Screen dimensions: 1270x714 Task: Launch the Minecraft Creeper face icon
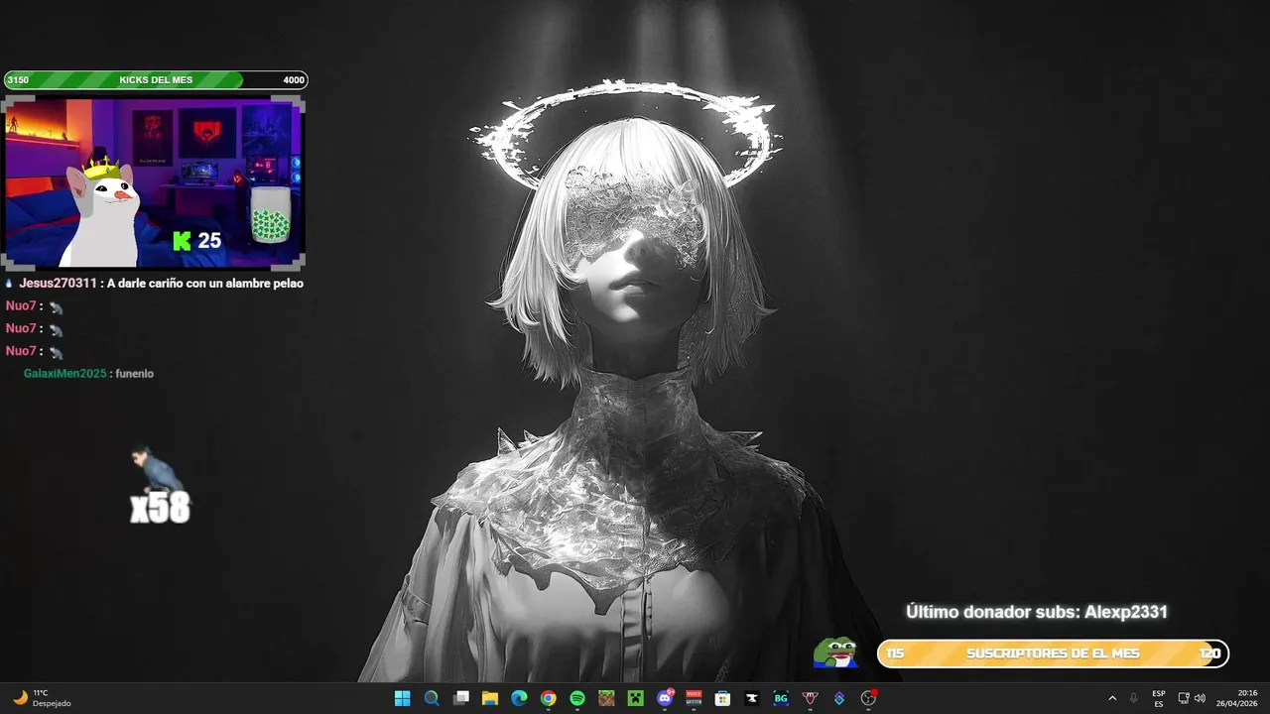click(x=635, y=698)
